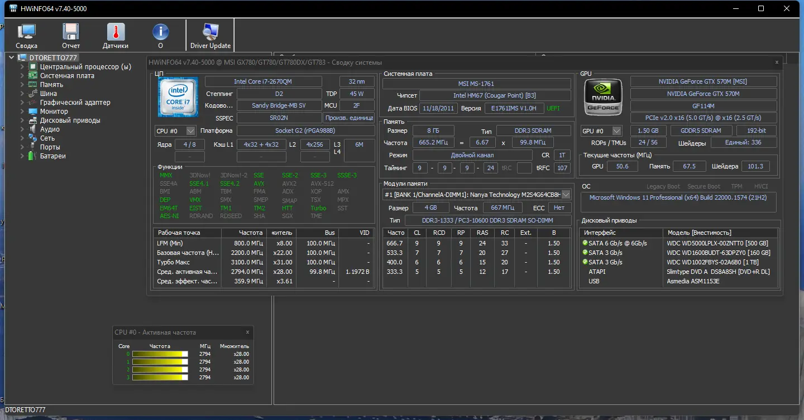Screen dimensions: 804x420
Task: Close the Сводку системы summary window
Action: 777,62
